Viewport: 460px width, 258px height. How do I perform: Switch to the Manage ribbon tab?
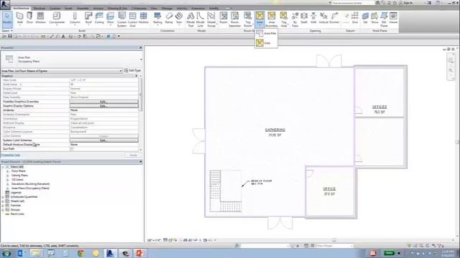pyautogui.click(x=167, y=8)
